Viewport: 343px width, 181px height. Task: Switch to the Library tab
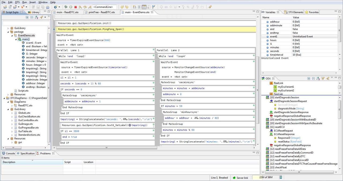point(33,12)
